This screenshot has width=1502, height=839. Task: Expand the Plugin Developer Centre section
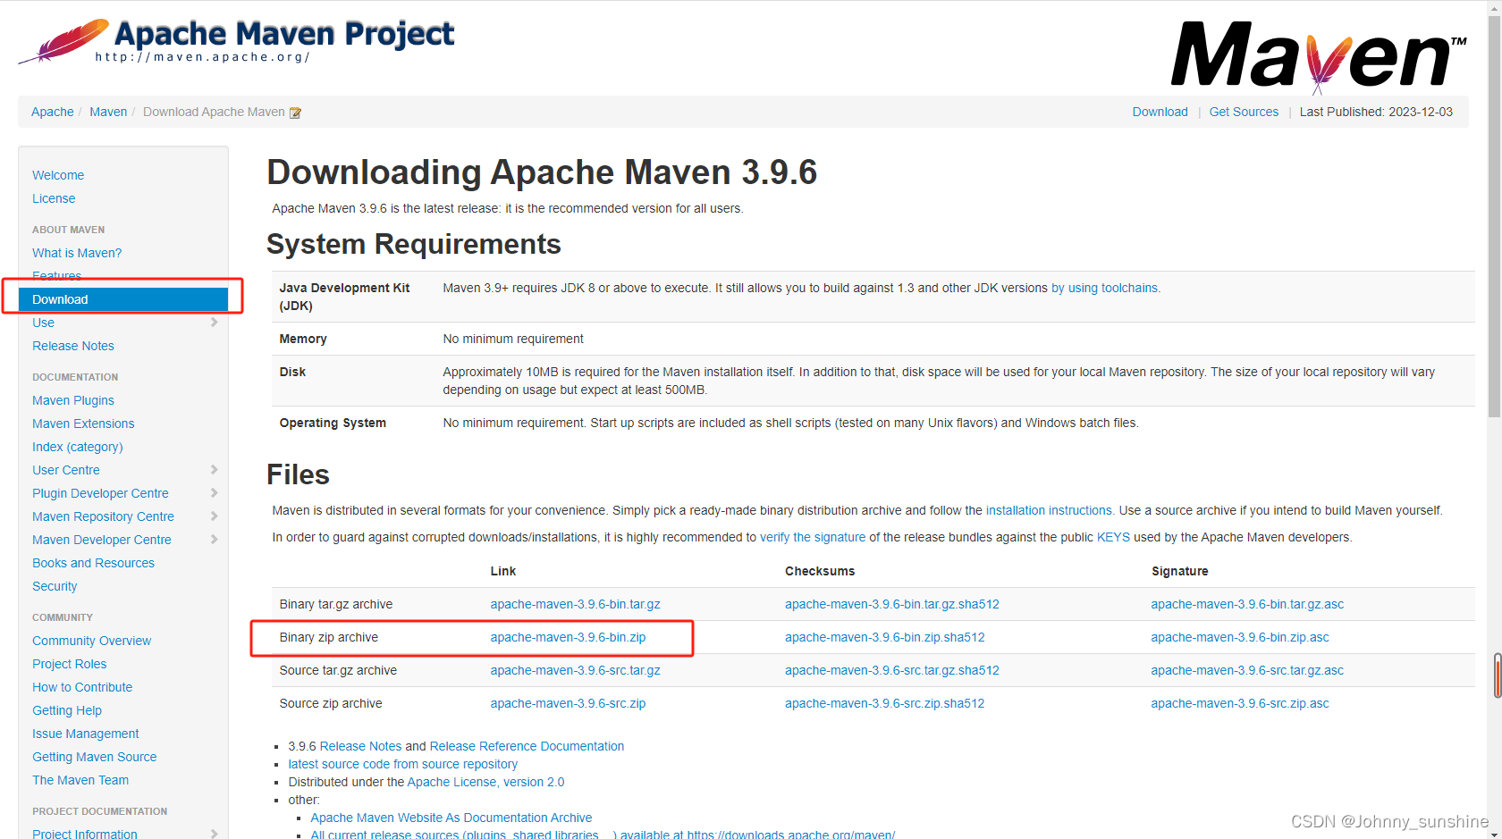pyautogui.click(x=215, y=492)
